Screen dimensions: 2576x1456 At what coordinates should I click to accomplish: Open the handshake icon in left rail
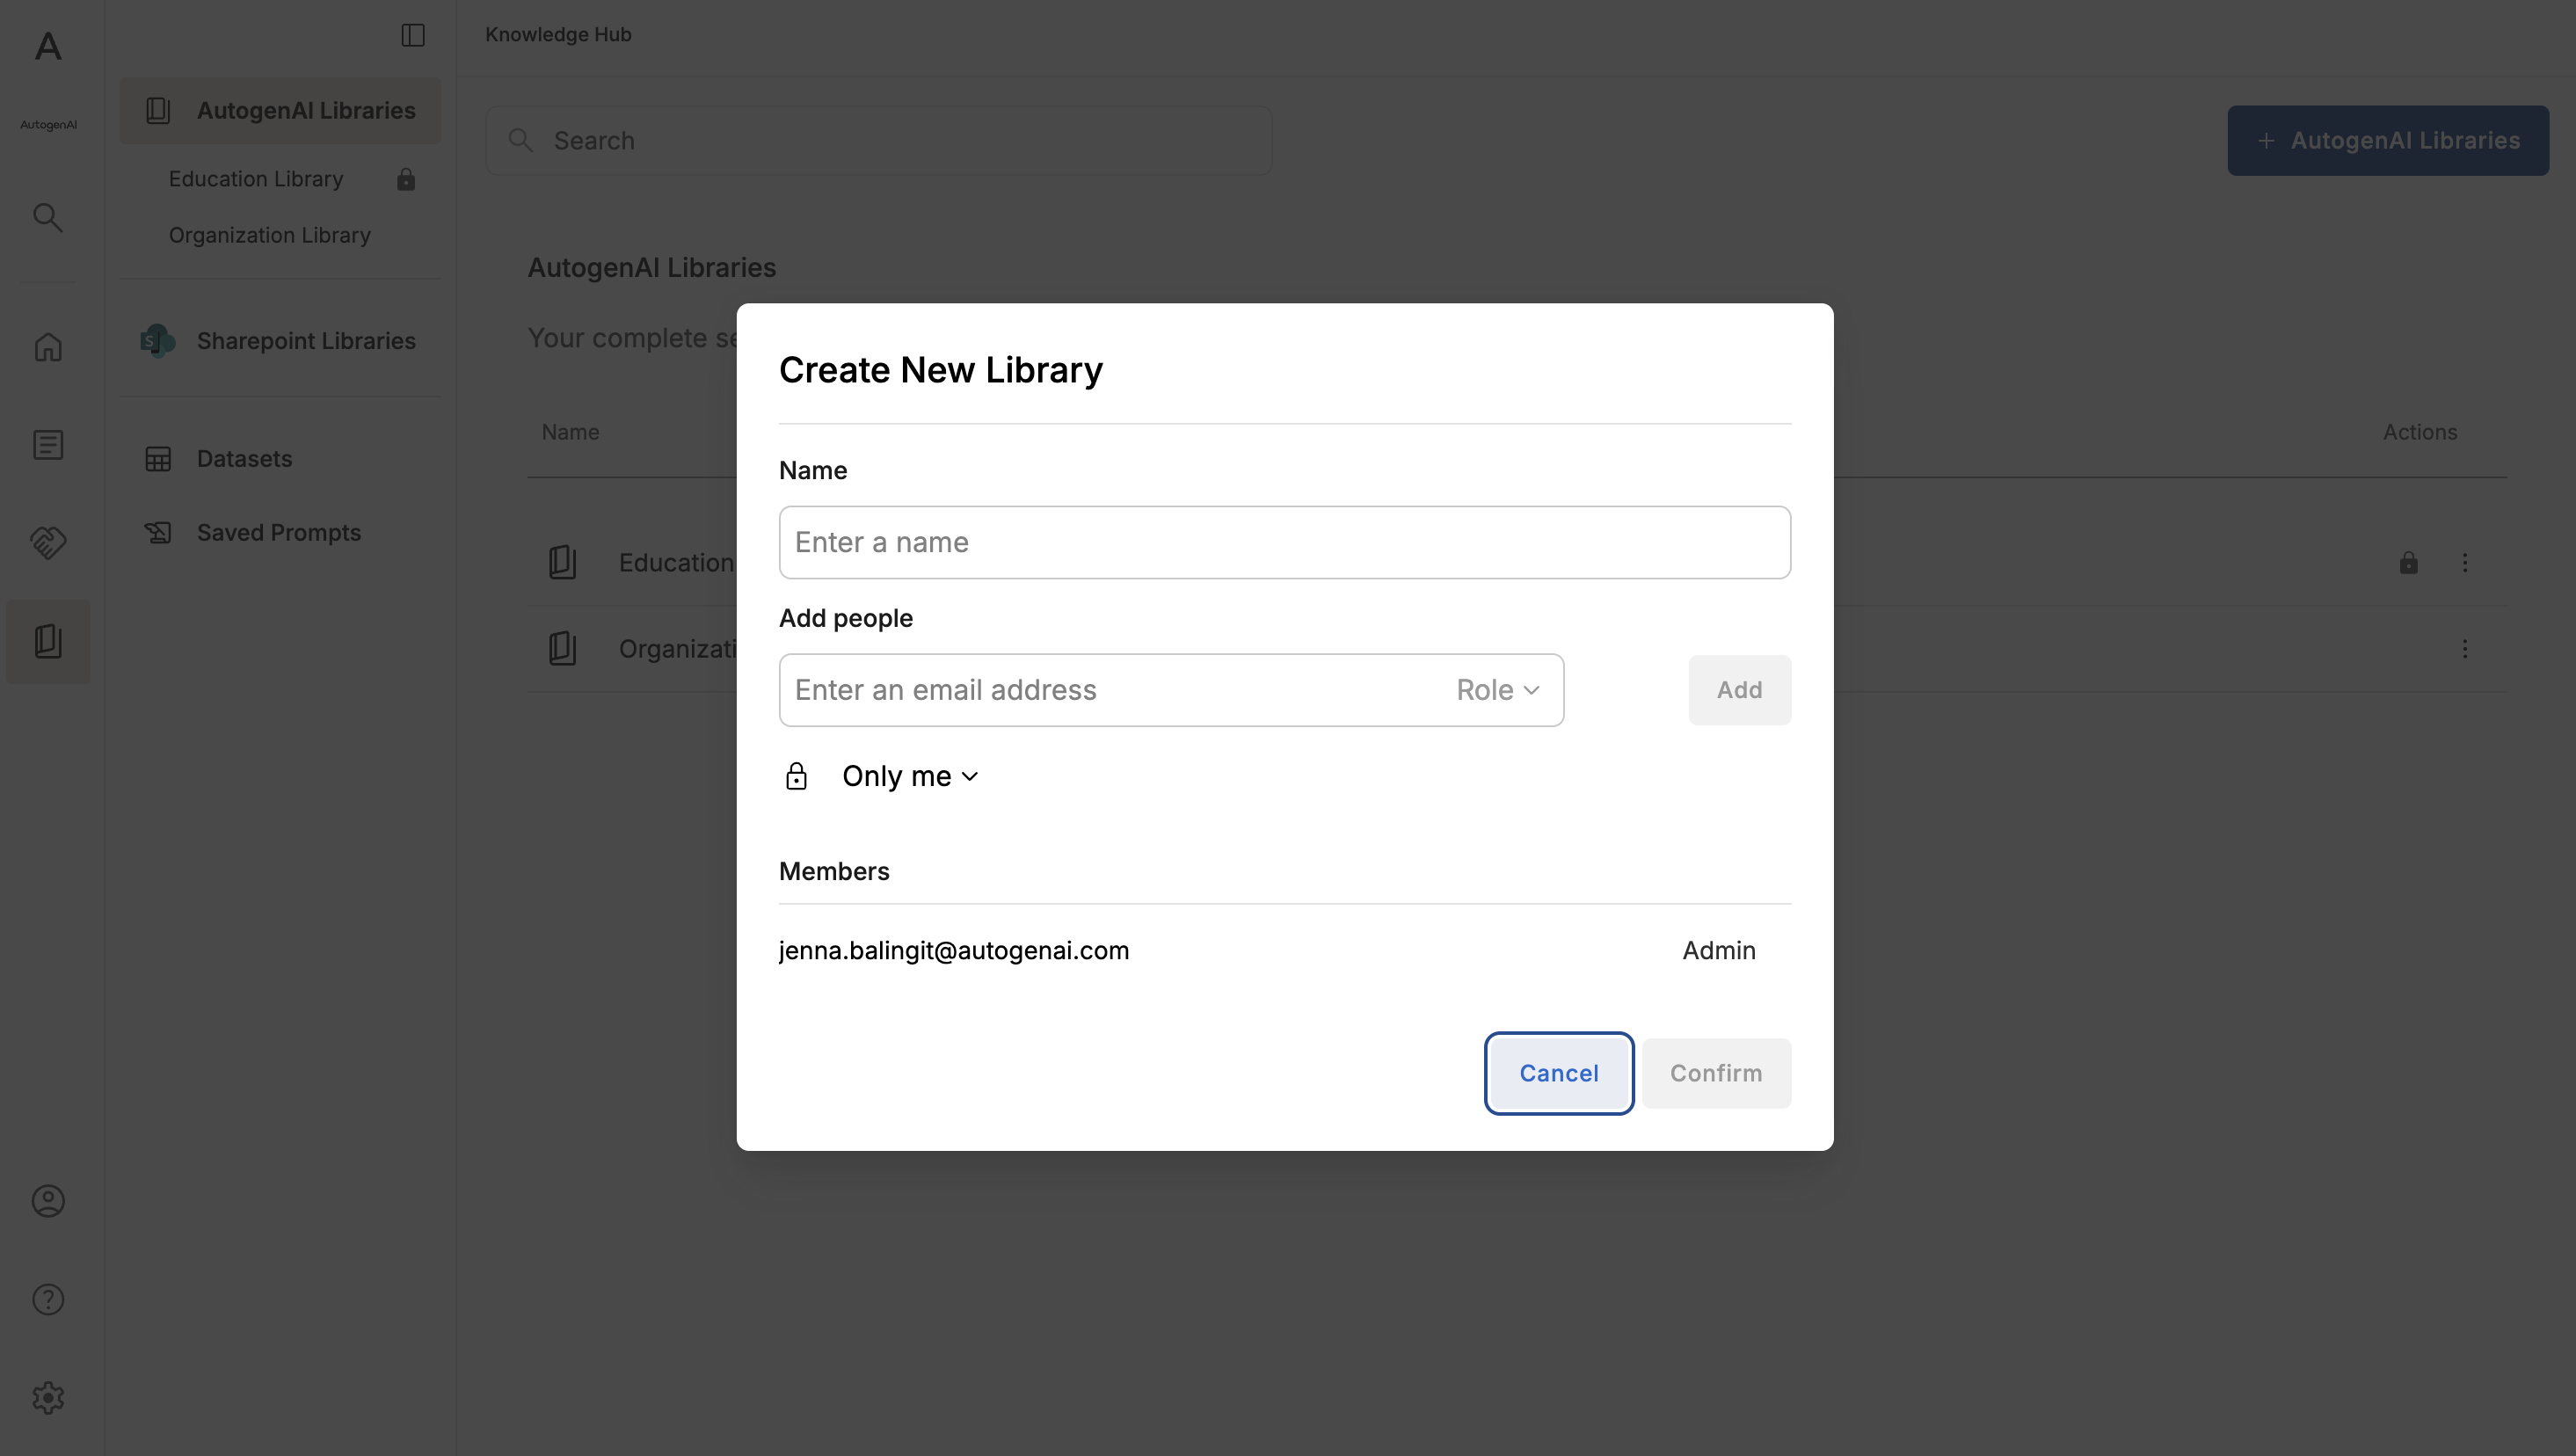[48, 542]
